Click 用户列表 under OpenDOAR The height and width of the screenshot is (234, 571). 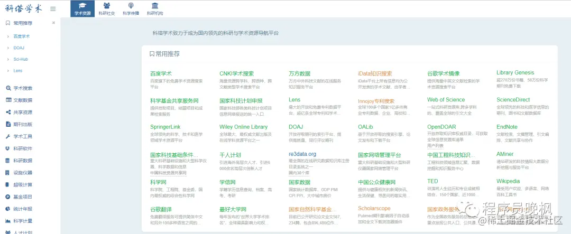point(435,146)
